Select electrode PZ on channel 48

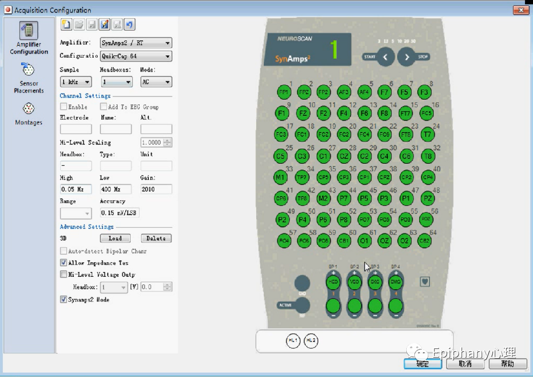[x=427, y=199]
